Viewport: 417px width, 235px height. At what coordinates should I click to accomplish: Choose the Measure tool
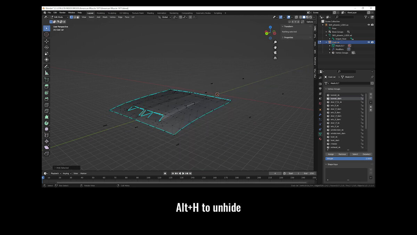click(47, 73)
